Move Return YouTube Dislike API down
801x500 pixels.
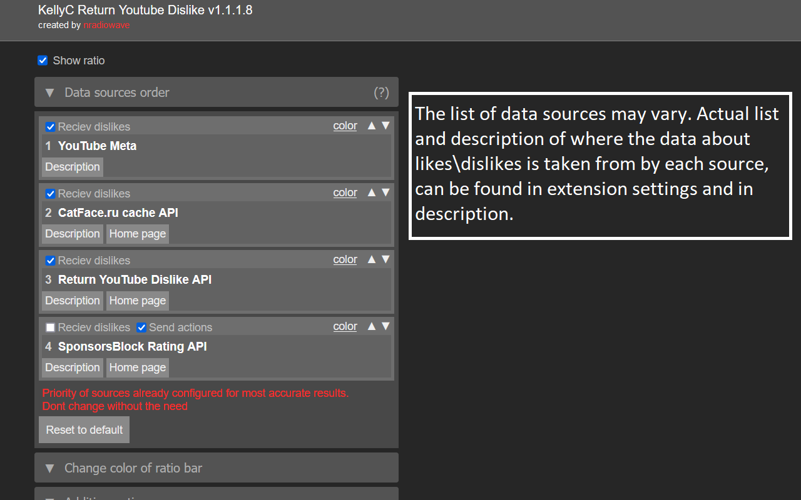point(385,259)
